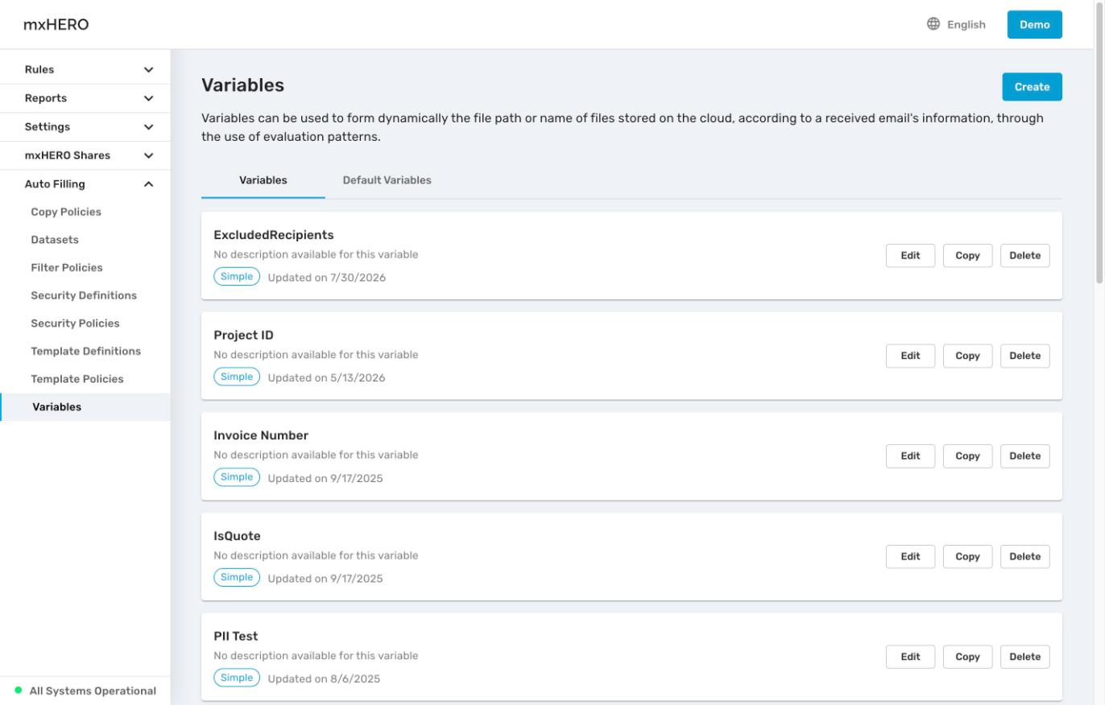The height and width of the screenshot is (705, 1105).
Task: Click the globe language icon
Action: 933,24
